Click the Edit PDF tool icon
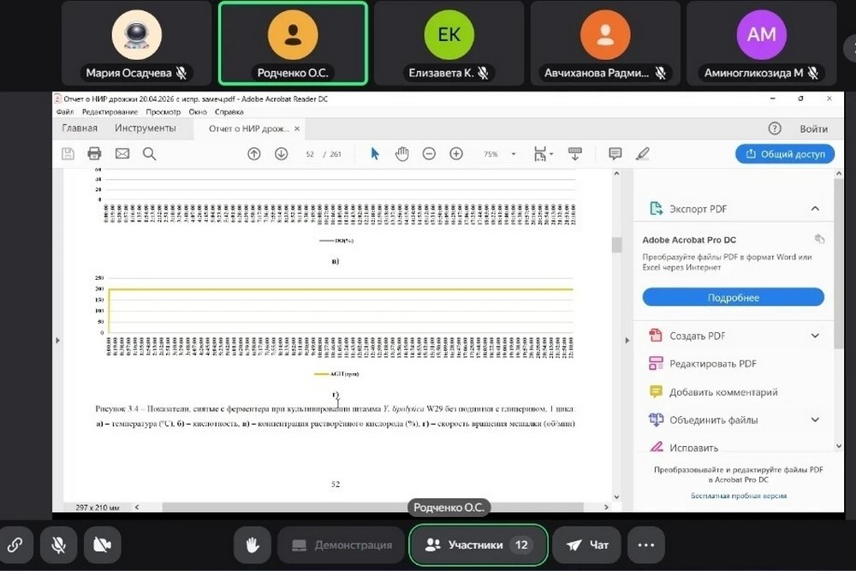The width and height of the screenshot is (856, 571). click(x=656, y=364)
